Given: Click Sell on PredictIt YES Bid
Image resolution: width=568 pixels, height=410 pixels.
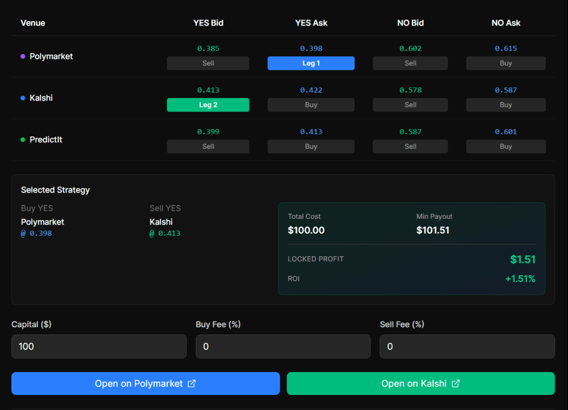Looking at the screenshot, I should coord(208,146).
